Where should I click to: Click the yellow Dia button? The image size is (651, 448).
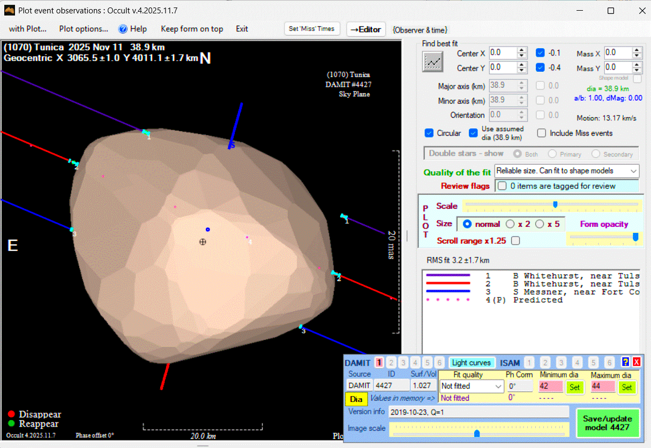point(356,399)
